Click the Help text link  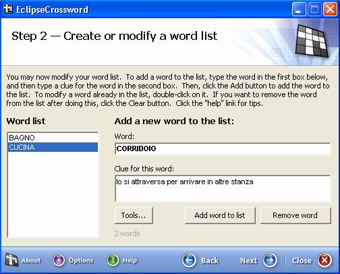(130, 261)
